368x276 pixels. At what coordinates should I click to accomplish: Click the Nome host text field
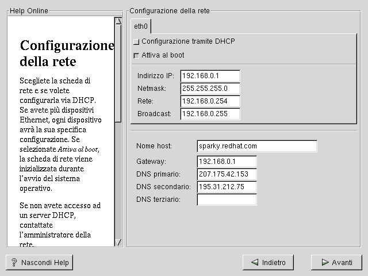click(x=256, y=146)
